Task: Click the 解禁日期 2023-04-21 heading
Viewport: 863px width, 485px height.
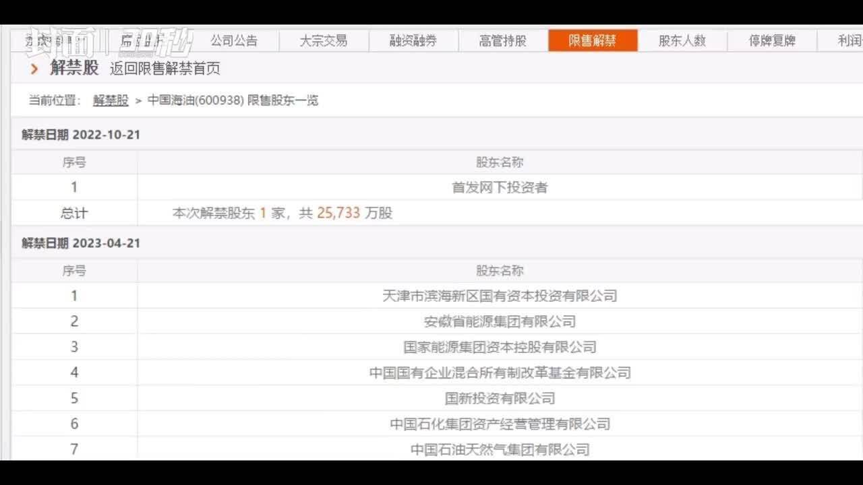Action: 81,243
